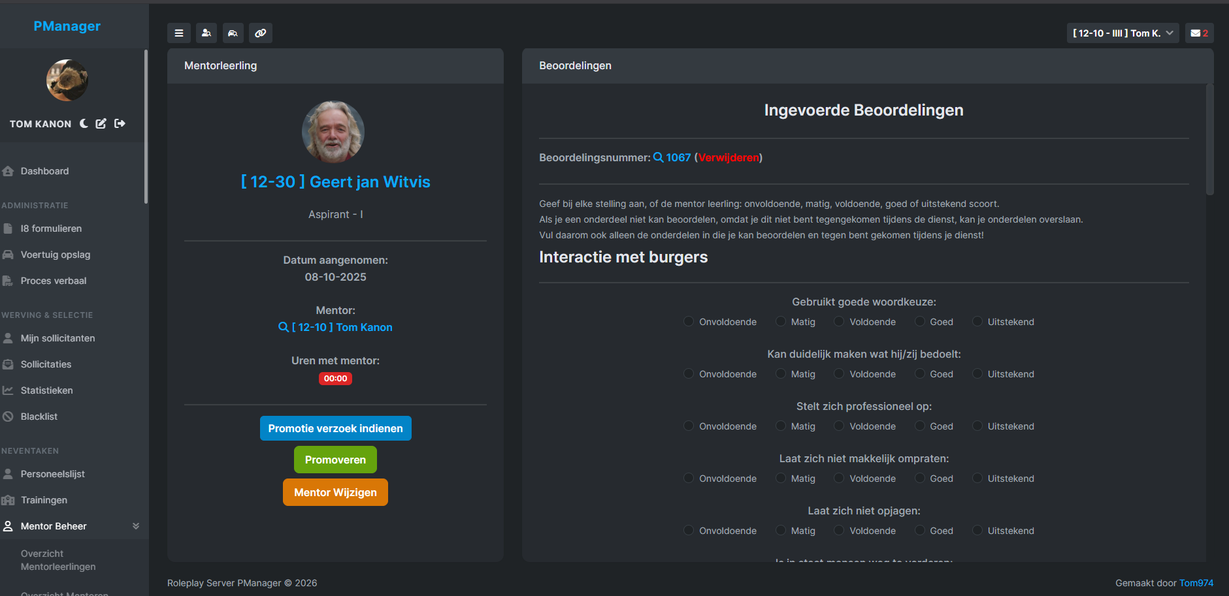1229x596 pixels.
Task: Select Voldoende for 'Gebruikt goede woordkeuze'
Action: click(838, 321)
